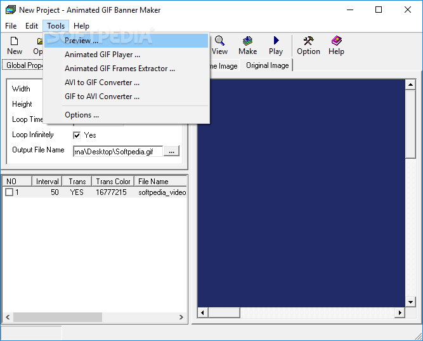Click the image preview scroll right arrow
The image size is (423, 341).
pos(400,313)
